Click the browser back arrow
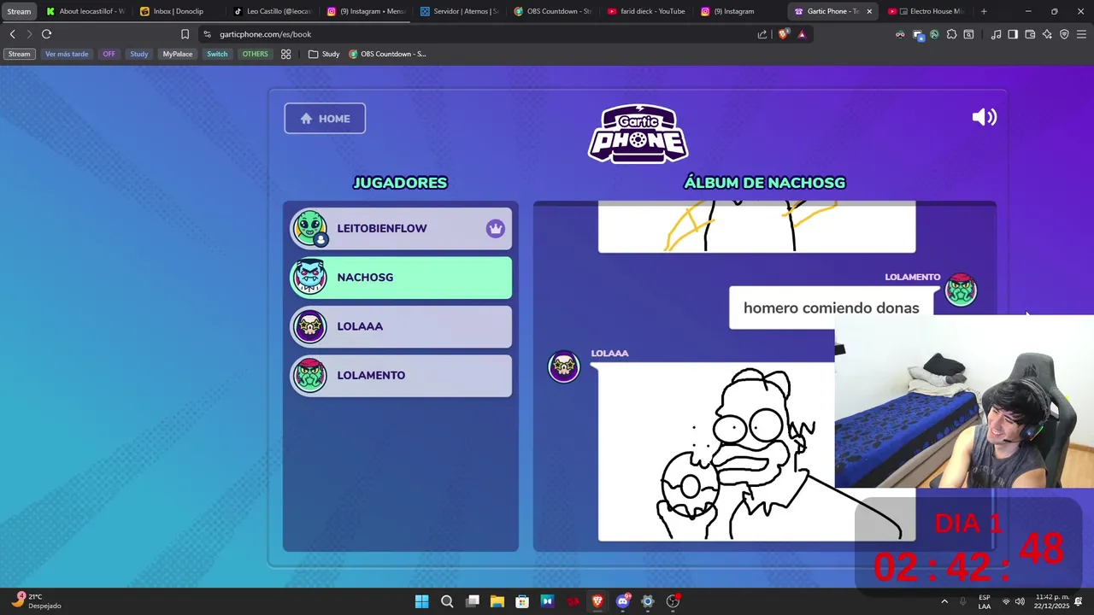This screenshot has height=615, width=1094. tap(12, 34)
